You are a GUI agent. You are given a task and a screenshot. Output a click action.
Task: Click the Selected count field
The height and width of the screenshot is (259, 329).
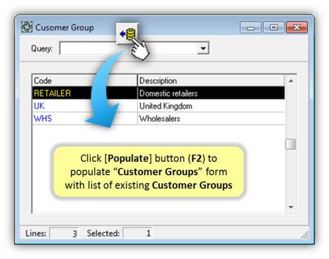pos(137,233)
